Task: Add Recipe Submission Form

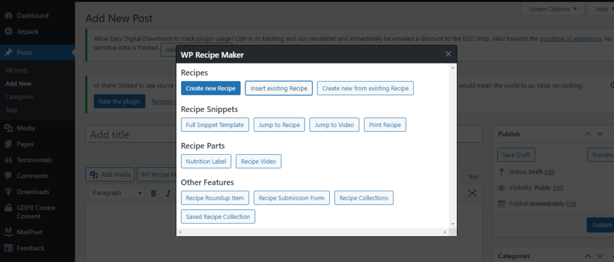Action: click(x=292, y=198)
